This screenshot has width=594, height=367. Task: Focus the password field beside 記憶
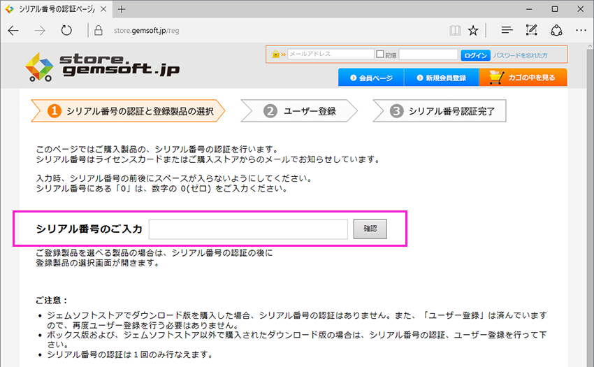pos(428,55)
